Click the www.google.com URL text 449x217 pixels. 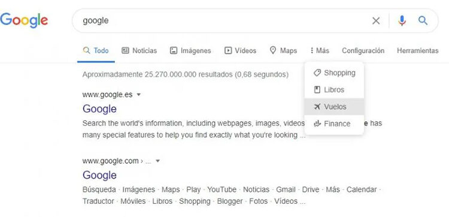tap(111, 161)
